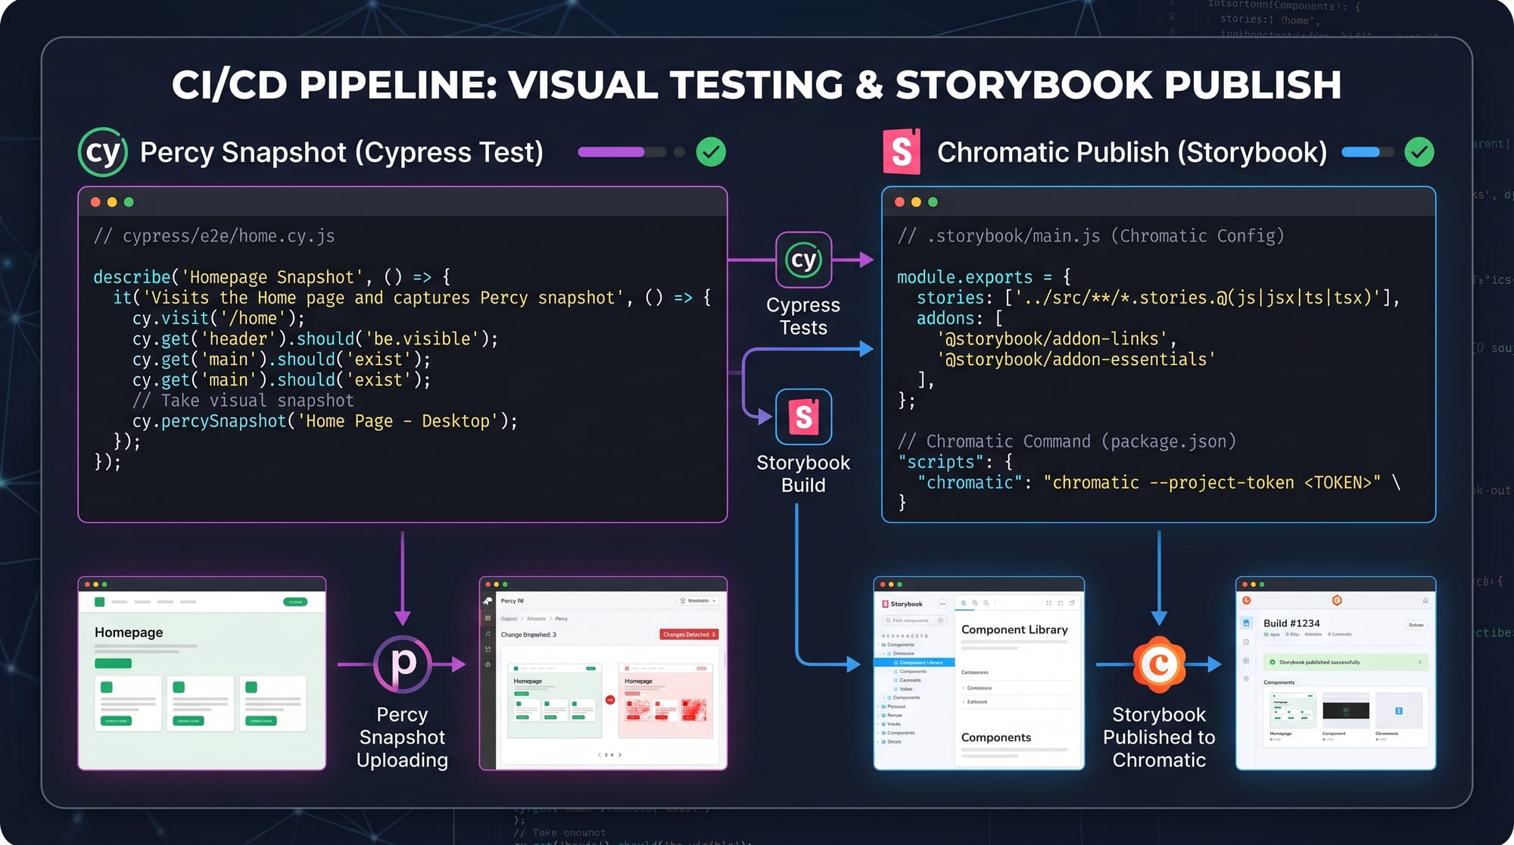
Task: Click the hedgehog logo in Percy sidebar
Action: pos(488,601)
